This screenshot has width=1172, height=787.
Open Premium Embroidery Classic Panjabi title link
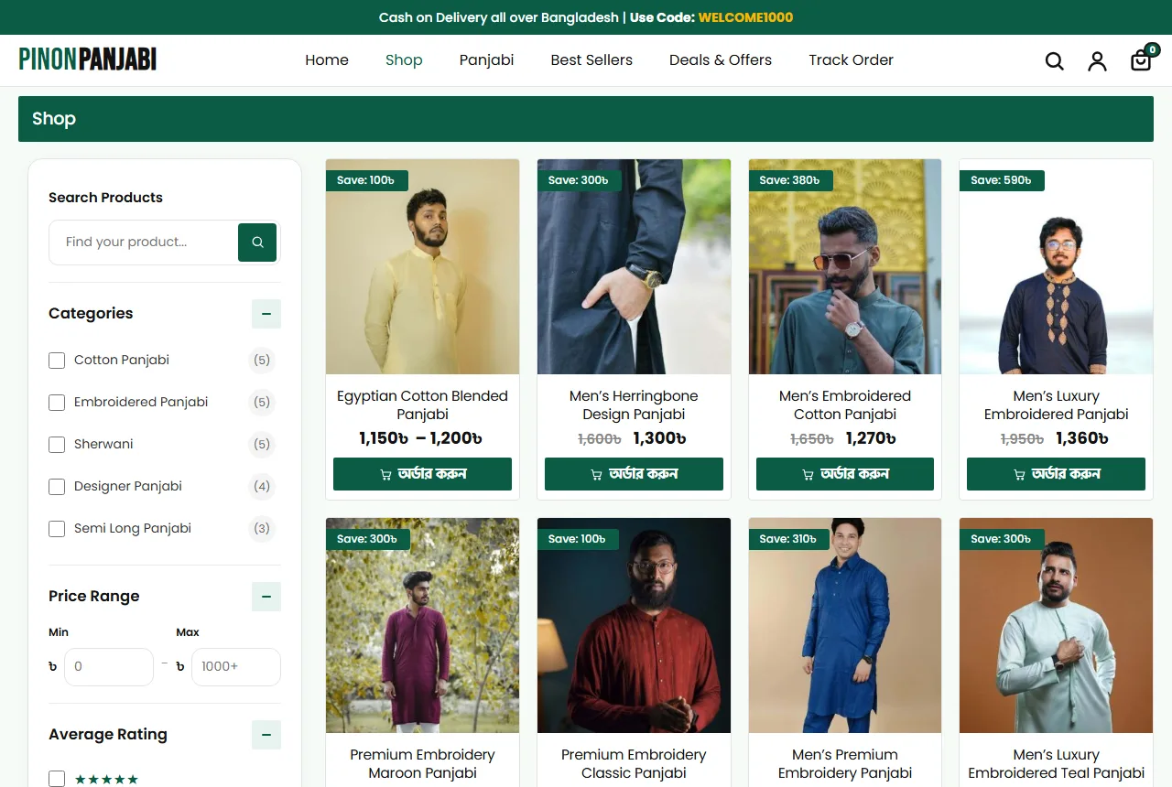pyautogui.click(x=634, y=764)
